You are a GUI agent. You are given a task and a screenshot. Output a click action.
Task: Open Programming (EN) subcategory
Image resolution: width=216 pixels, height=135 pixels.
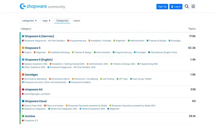pos(149,64)
